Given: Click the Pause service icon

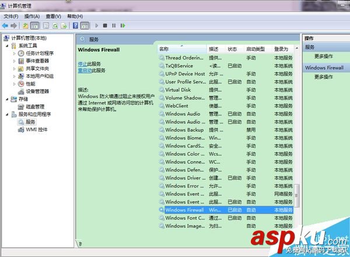Looking at the screenshot, I should 114,26.
